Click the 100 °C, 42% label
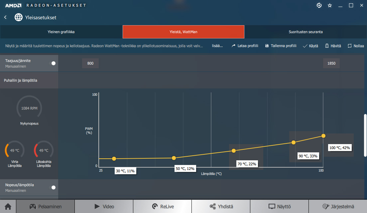The height and width of the screenshot is (213, 367). 340,148
